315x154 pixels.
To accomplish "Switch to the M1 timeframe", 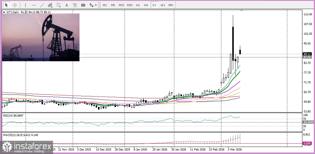I will (x=105, y=5).
